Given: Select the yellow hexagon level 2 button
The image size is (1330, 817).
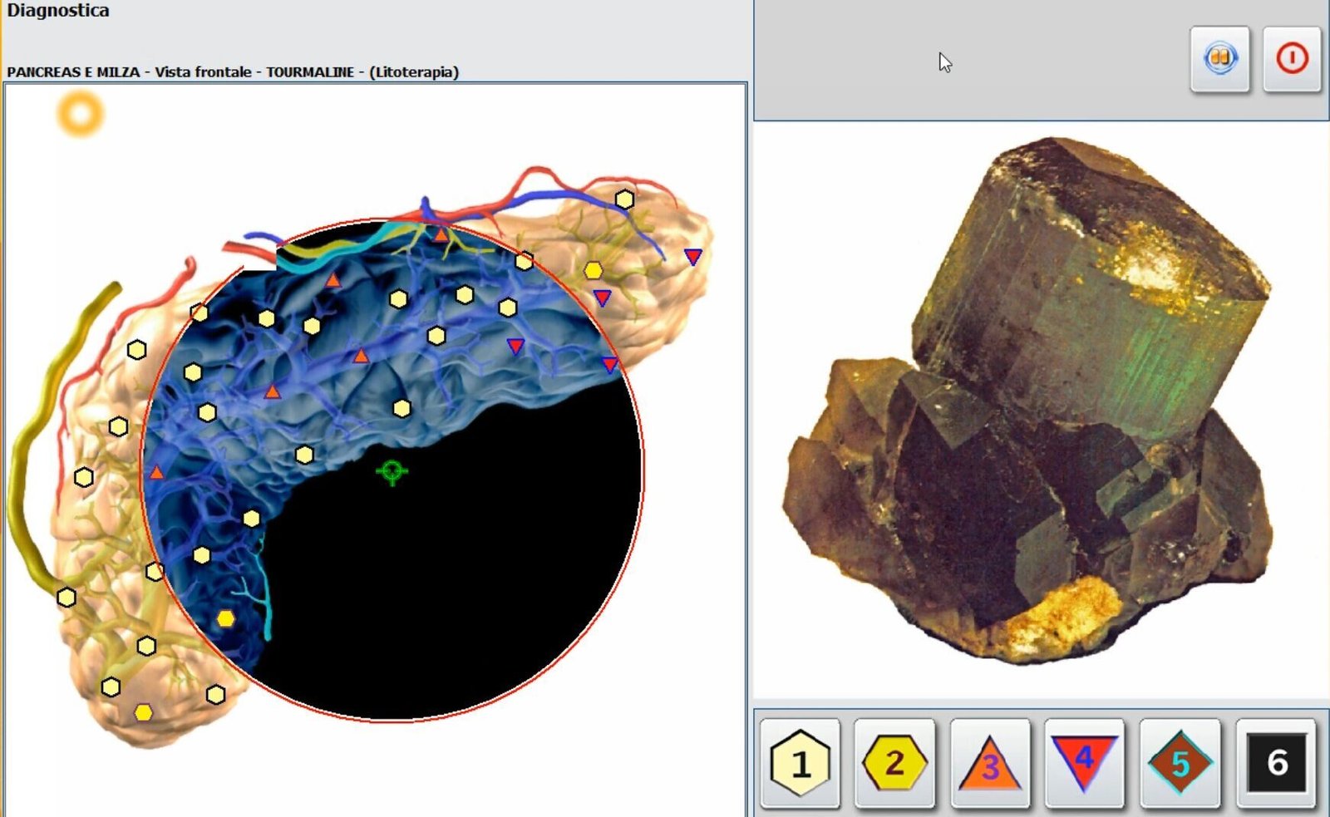Looking at the screenshot, I should [894, 763].
